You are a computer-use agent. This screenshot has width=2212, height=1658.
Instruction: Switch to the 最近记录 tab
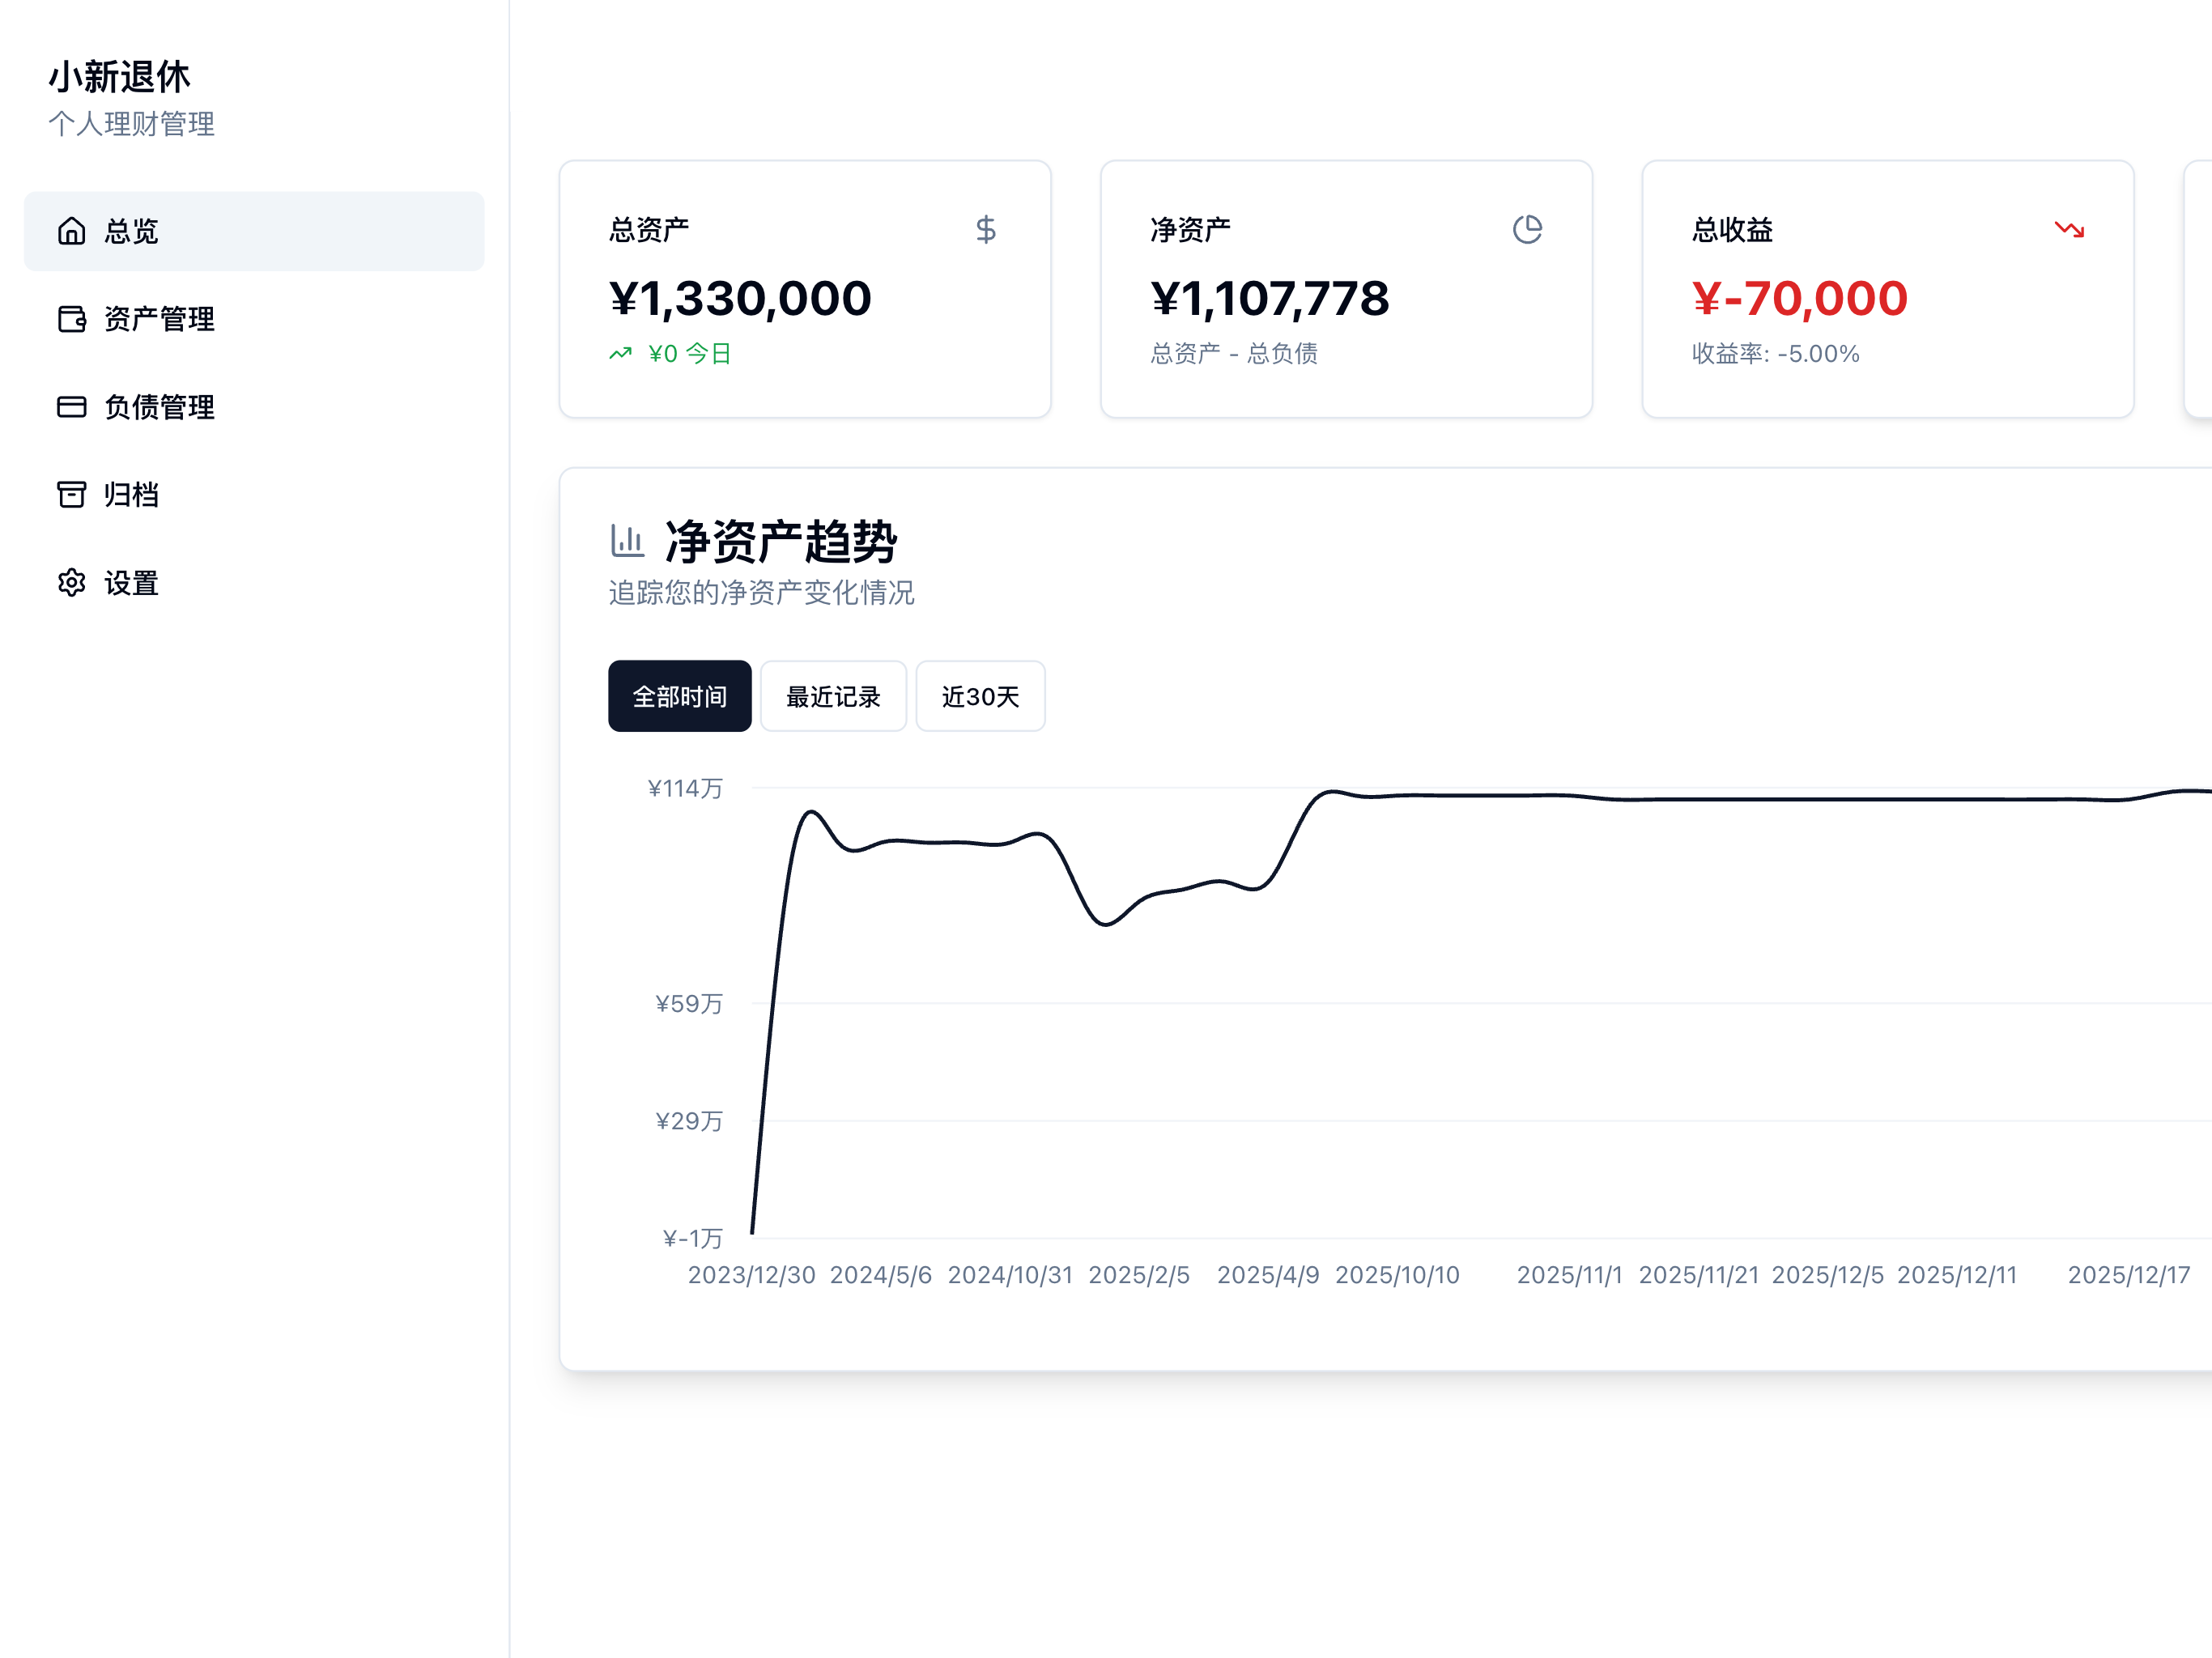click(833, 696)
